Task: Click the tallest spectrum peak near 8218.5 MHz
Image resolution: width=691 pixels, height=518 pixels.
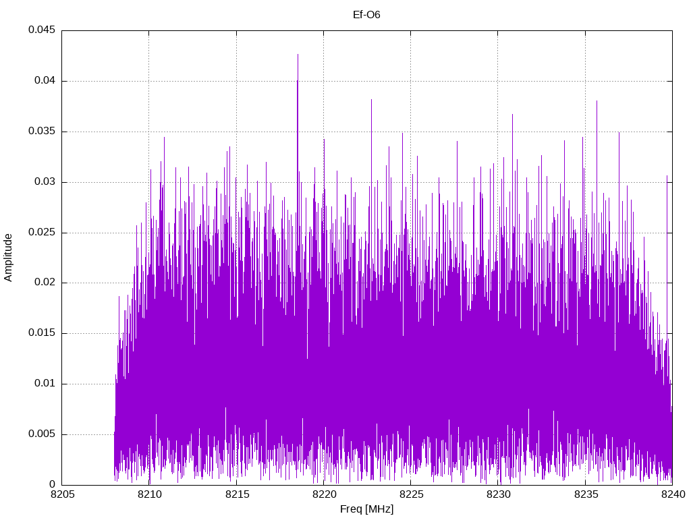Action: point(298,55)
